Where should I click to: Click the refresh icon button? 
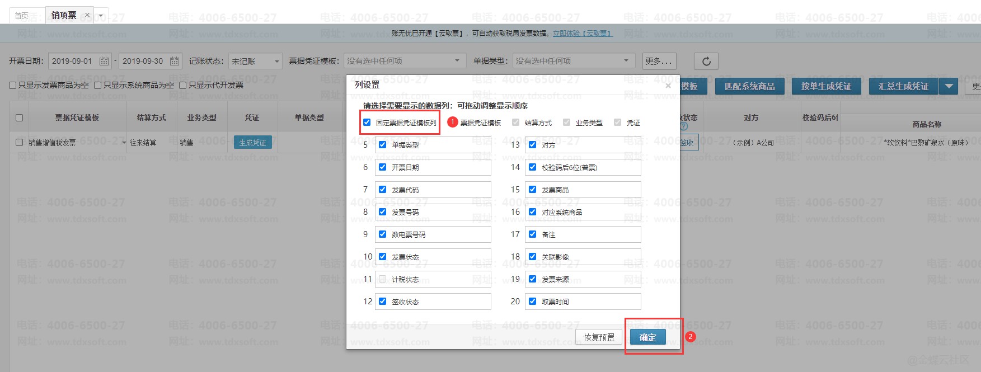[706, 61]
